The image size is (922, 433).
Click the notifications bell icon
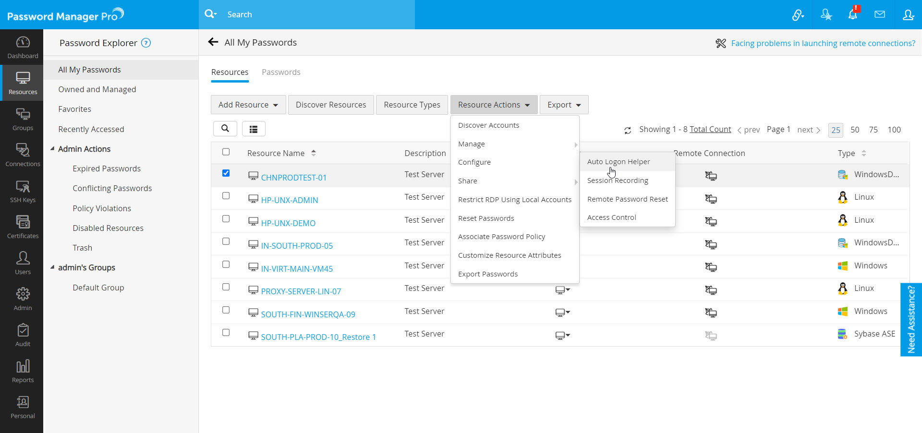(x=853, y=14)
